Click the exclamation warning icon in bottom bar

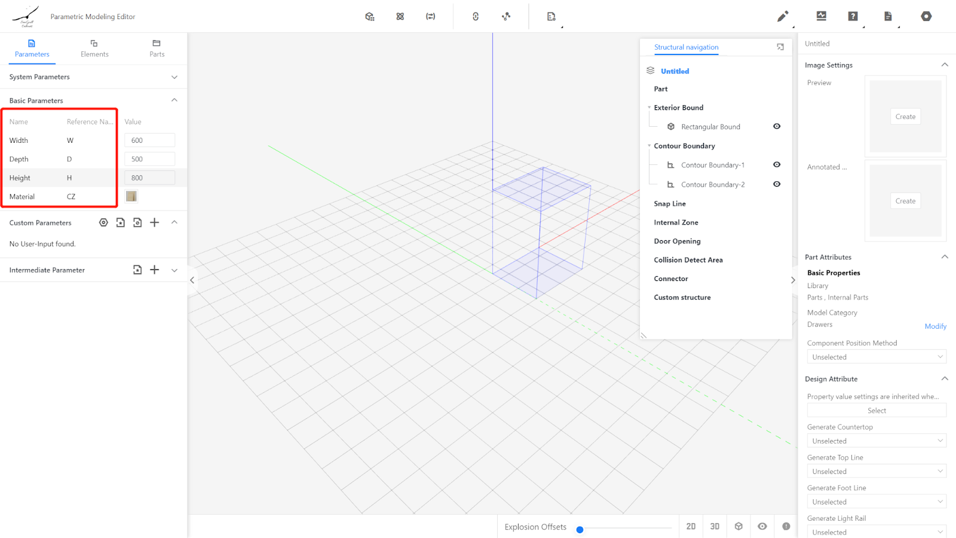tap(786, 526)
